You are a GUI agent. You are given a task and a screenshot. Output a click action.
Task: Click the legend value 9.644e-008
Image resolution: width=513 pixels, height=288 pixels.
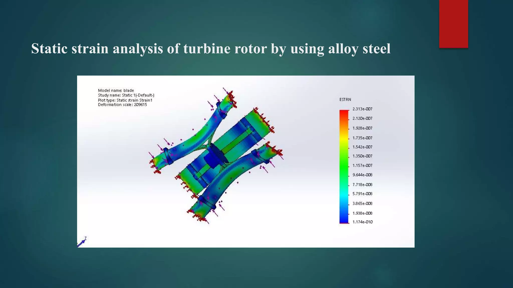pos(362,175)
